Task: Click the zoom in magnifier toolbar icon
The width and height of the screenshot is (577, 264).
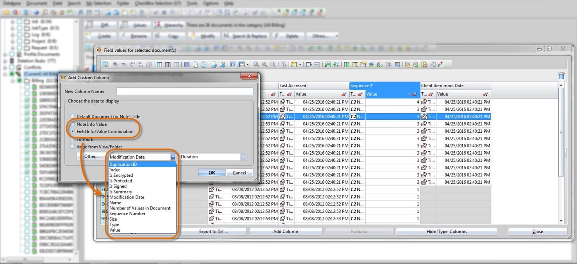Action: (x=256, y=64)
